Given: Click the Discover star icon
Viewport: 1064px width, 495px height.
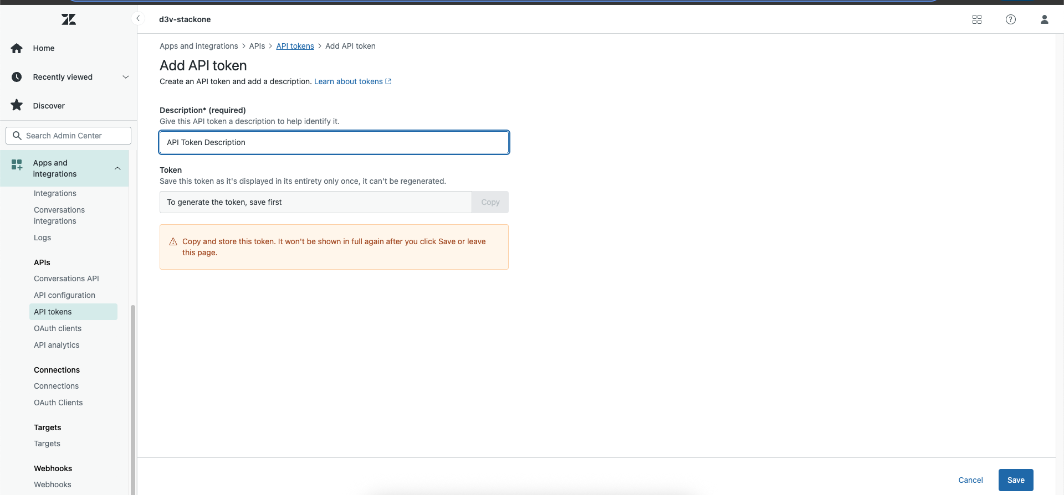Looking at the screenshot, I should (17, 105).
